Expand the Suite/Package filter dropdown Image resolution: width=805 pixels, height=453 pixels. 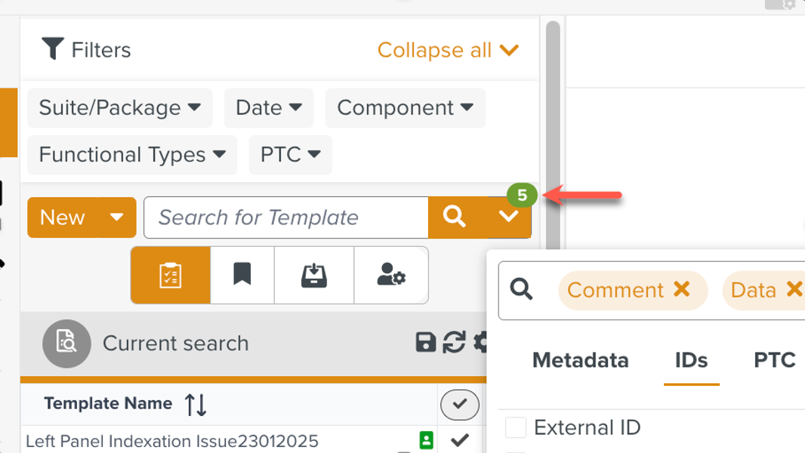pos(120,108)
